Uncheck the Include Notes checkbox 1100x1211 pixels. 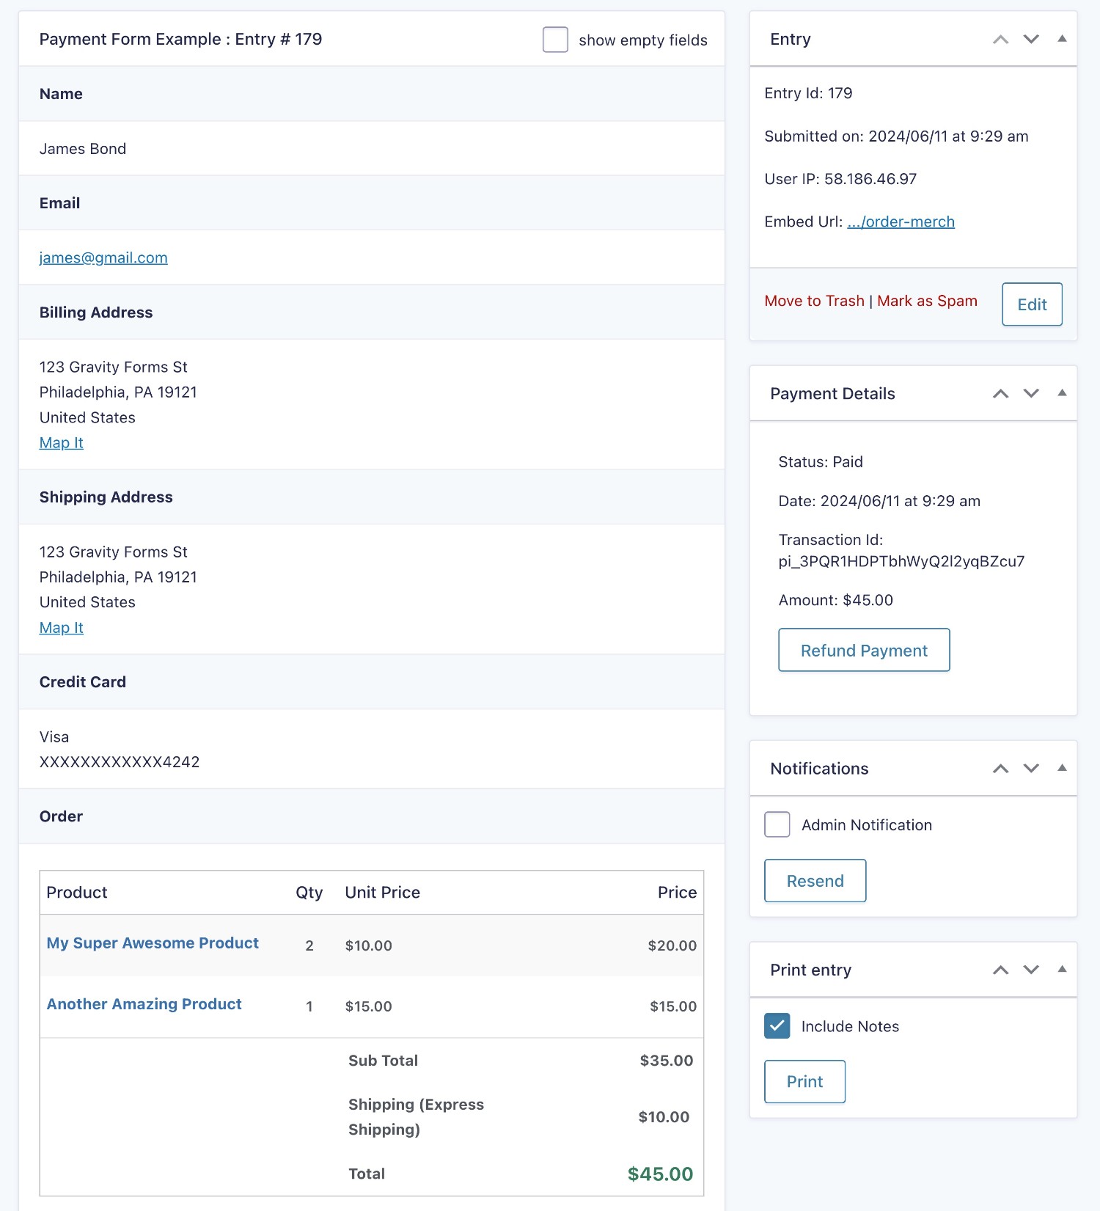tap(777, 1025)
